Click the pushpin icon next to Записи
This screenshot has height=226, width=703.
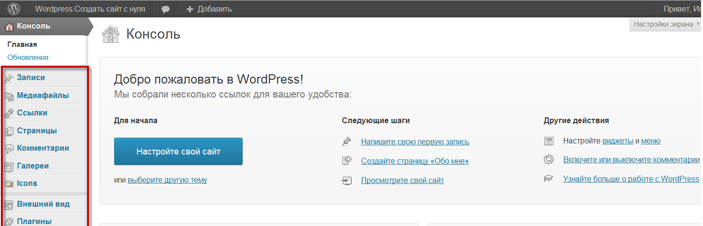9,78
